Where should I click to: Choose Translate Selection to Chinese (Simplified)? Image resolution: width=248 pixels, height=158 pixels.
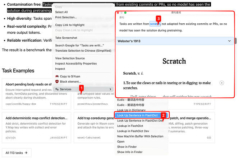click(x=83, y=51)
